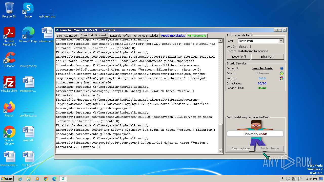Image resolution: width=324 pixels, height=182 pixels.
Task: Open the Start menu
Action: click(7, 179)
